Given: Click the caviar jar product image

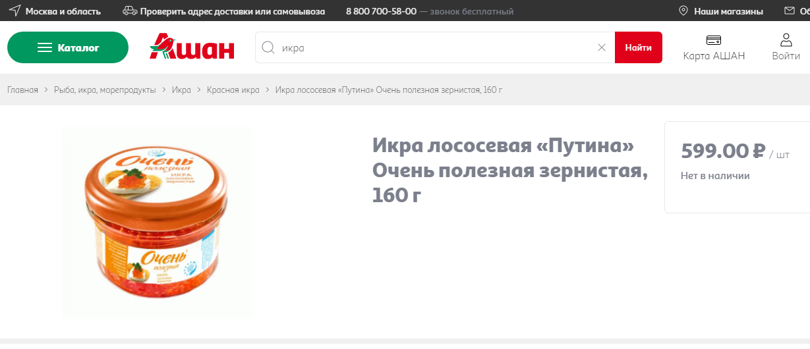Looking at the screenshot, I should click(x=157, y=223).
